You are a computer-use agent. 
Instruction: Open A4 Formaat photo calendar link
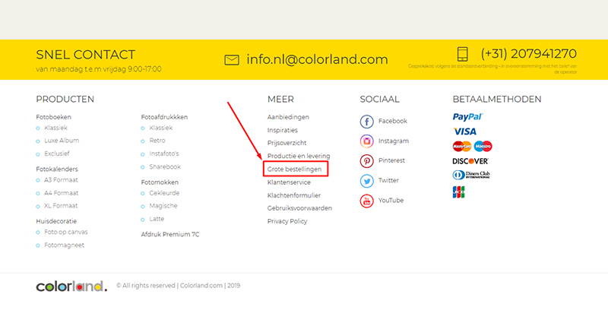point(61,193)
